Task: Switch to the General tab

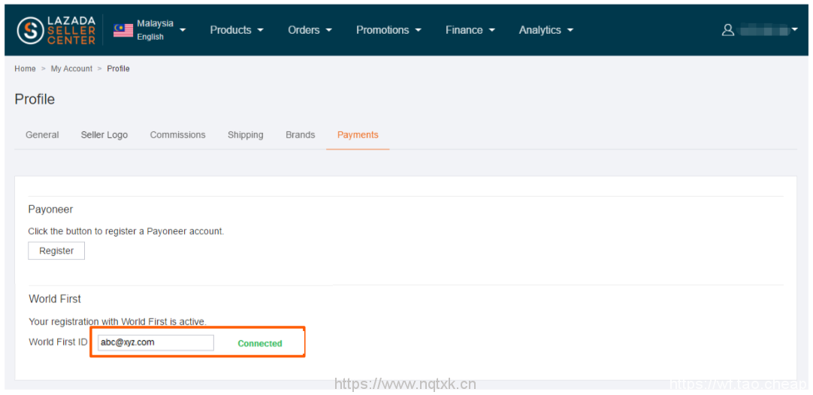Action: (42, 135)
